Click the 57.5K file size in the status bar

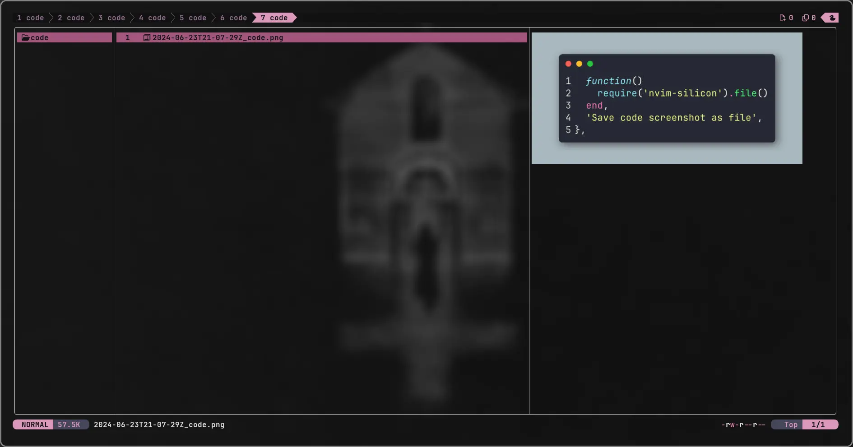pyautogui.click(x=69, y=424)
